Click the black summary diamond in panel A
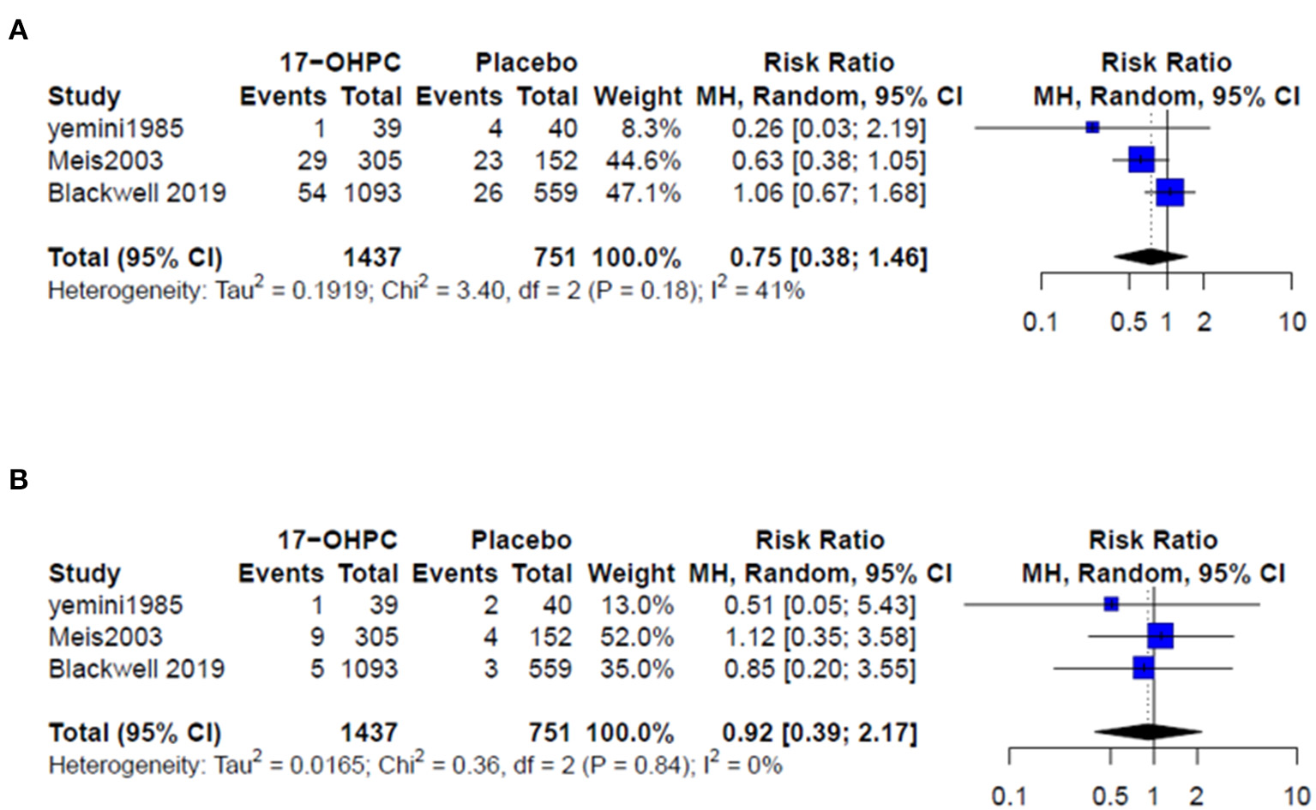The height and width of the screenshot is (810, 1316). [1151, 255]
